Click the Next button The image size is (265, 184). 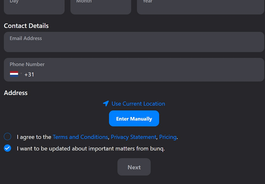134,167
